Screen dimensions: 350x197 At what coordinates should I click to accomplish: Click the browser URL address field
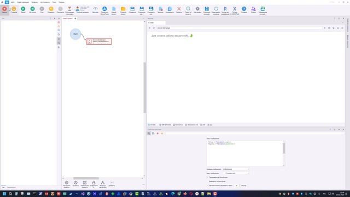coord(239,28)
